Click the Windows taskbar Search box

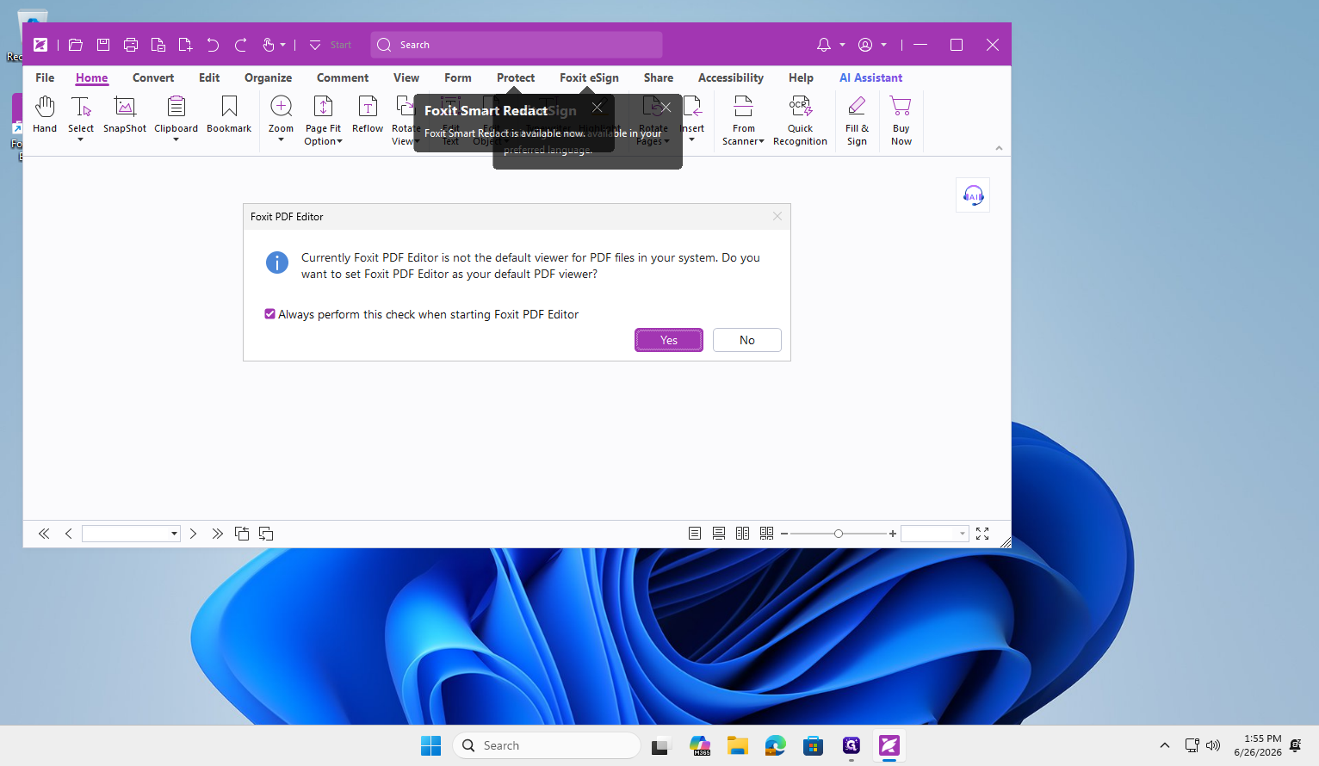(547, 745)
